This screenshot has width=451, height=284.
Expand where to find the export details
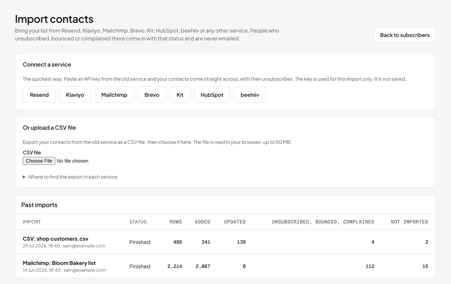[70, 177]
